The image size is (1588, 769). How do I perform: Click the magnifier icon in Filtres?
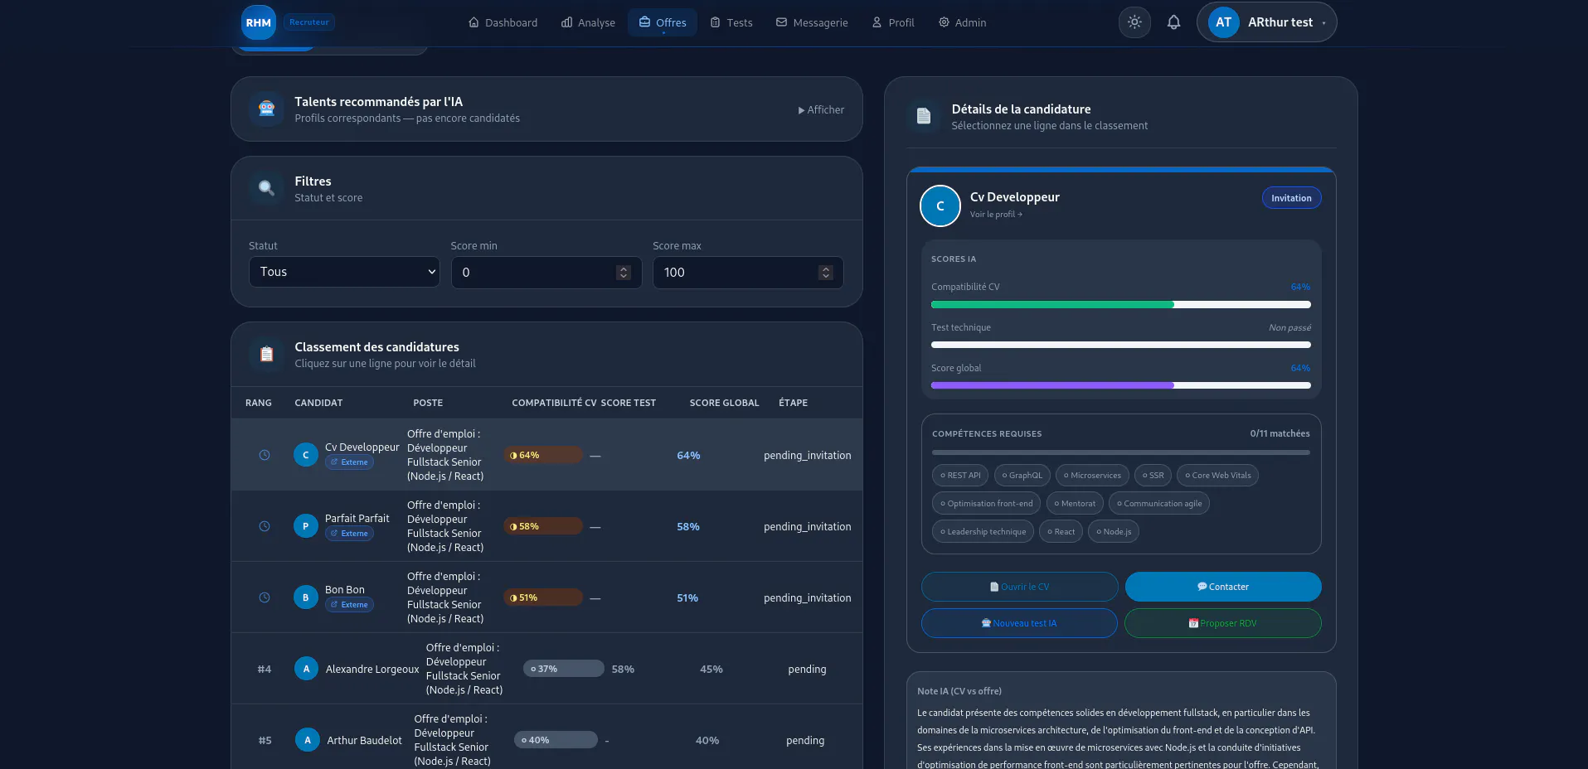click(267, 188)
